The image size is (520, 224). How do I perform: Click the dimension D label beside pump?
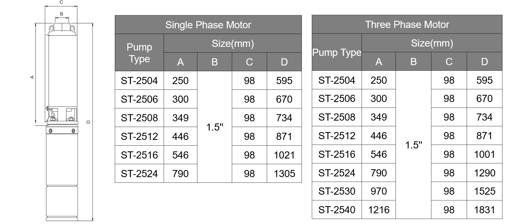coord(89,122)
